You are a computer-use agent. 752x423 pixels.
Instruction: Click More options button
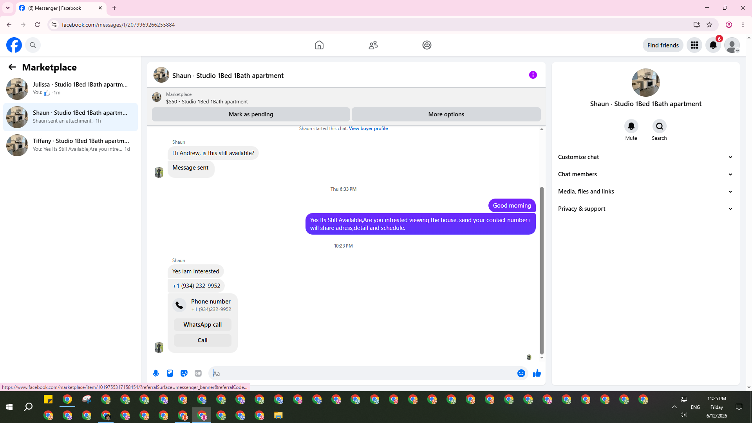pyautogui.click(x=446, y=114)
